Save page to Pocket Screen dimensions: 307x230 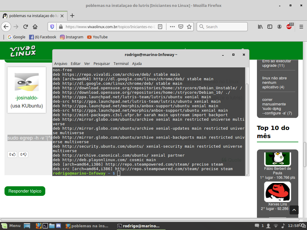click(x=181, y=27)
